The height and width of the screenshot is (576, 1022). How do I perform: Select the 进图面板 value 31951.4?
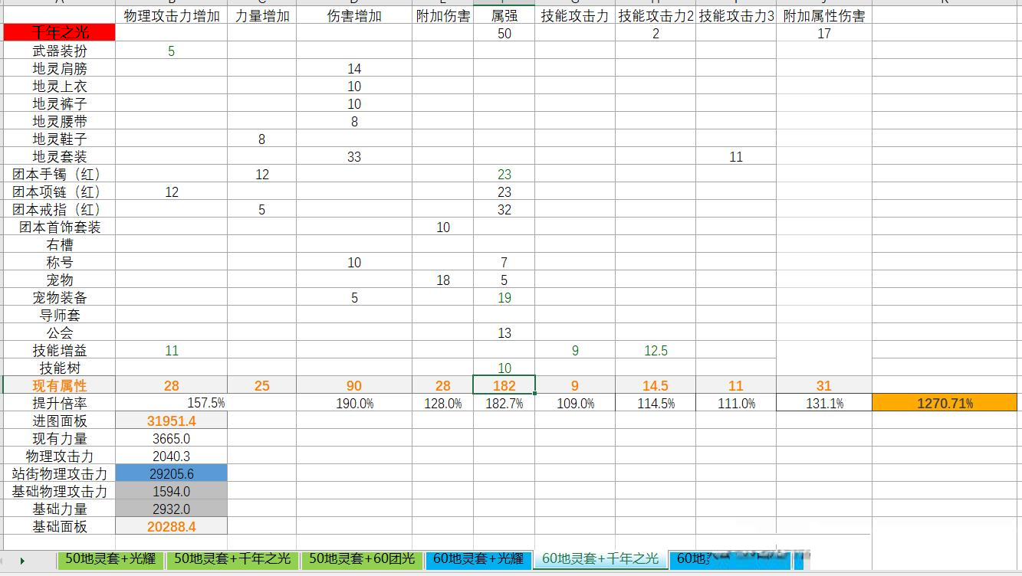pos(171,421)
